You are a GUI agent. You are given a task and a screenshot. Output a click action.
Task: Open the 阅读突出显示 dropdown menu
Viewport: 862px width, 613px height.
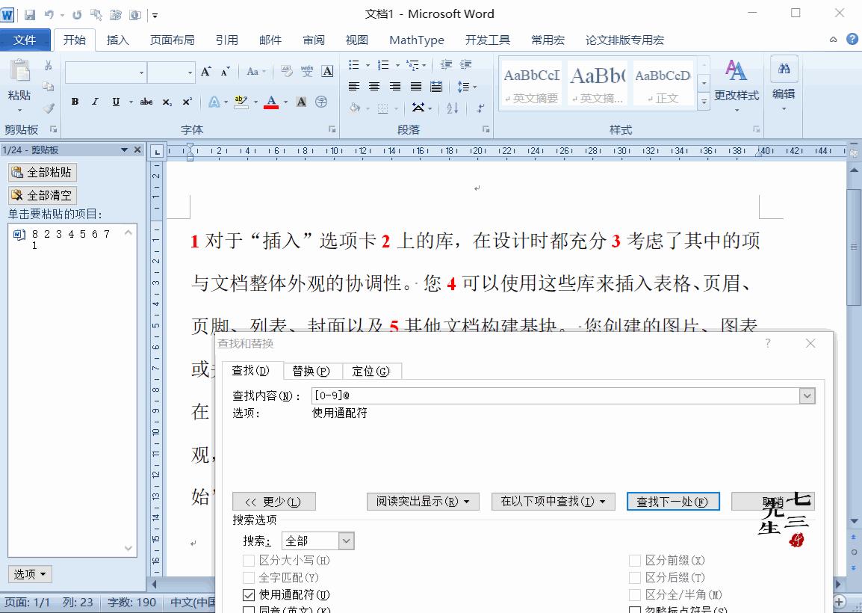coord(423,502)
